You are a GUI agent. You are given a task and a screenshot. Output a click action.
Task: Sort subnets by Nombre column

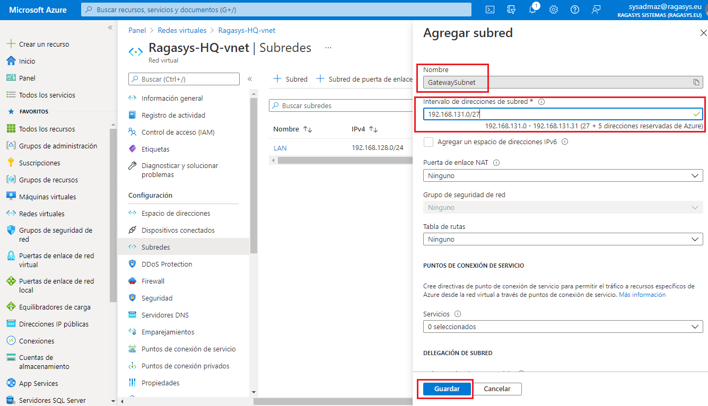coord(293,129)
